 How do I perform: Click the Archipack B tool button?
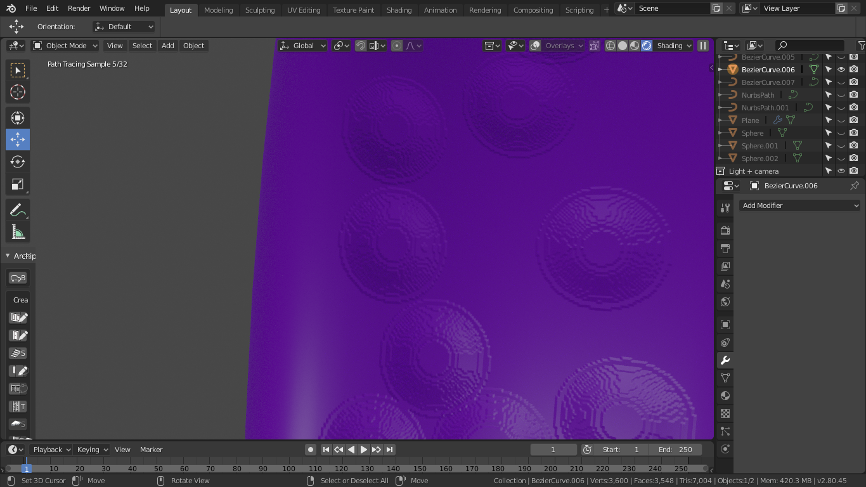click(x=18, y=278)
